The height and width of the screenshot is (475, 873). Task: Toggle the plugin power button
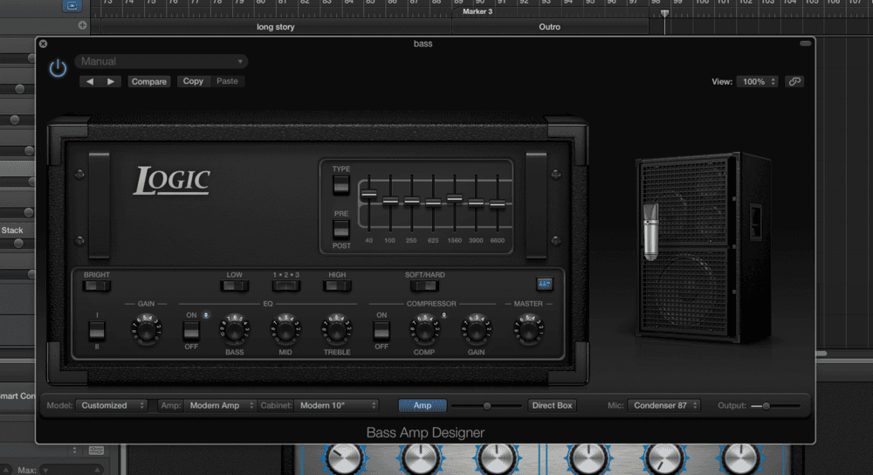coord(58,68)
